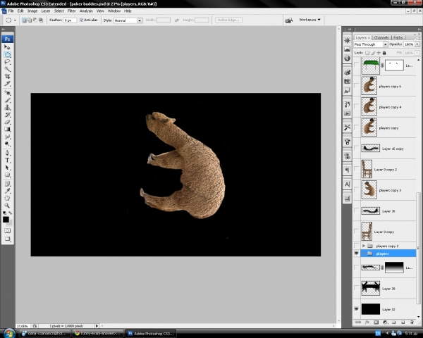Click the New adjustment layer icon

coord(385,322)
